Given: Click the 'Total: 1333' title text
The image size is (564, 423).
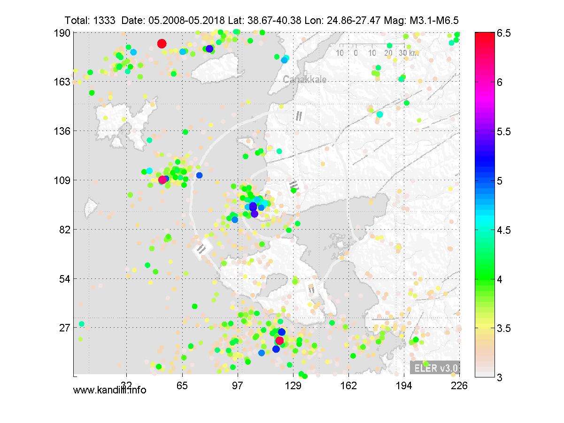Looking at the screenshot, I should click(x=91, y=20).
